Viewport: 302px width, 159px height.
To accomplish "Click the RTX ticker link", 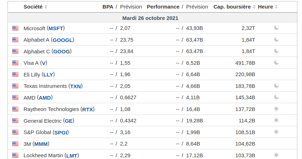I will [x=88, y=109].
